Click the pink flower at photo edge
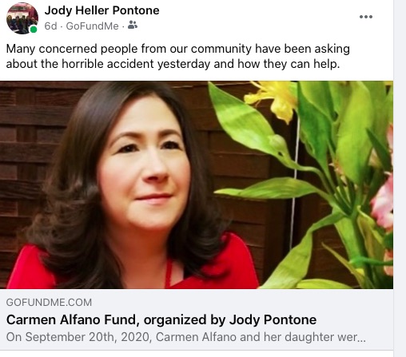 tap(383, 202)
